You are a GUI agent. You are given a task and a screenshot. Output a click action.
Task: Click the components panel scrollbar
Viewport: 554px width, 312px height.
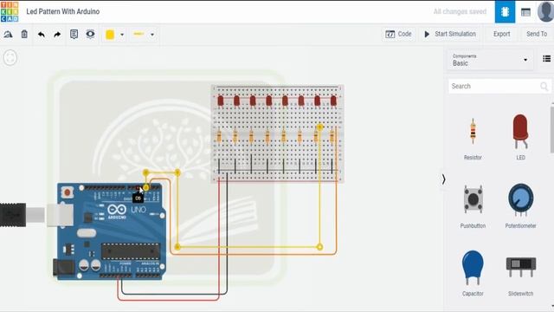pos(552,128)
